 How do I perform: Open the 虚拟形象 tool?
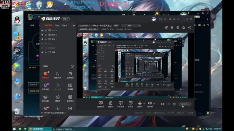pos(45,98)
